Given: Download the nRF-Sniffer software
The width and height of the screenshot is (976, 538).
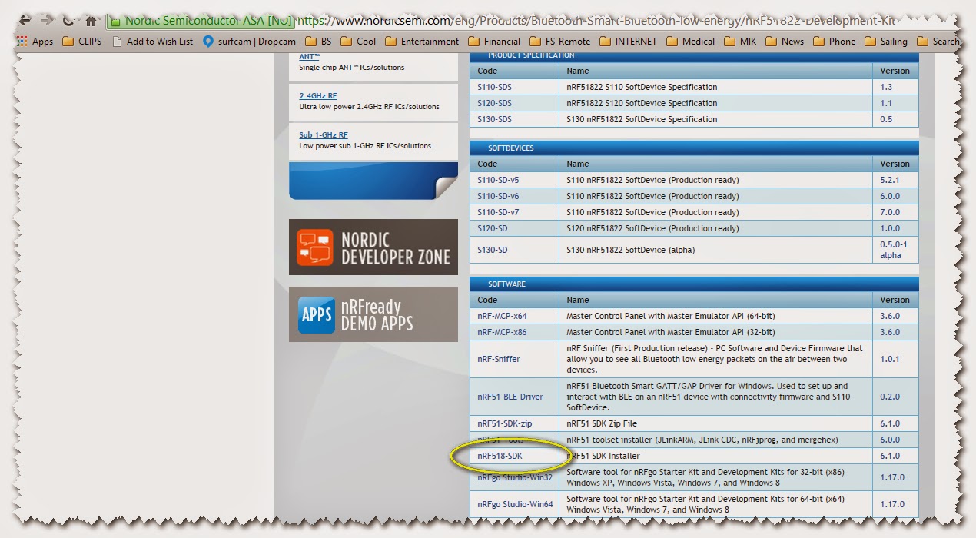Looking at the screenshot, I should click(x=499, y=359).
